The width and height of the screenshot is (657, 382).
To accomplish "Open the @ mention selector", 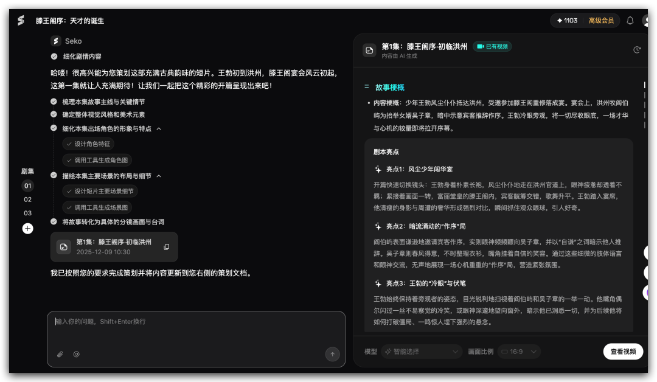I will [76, 353].
